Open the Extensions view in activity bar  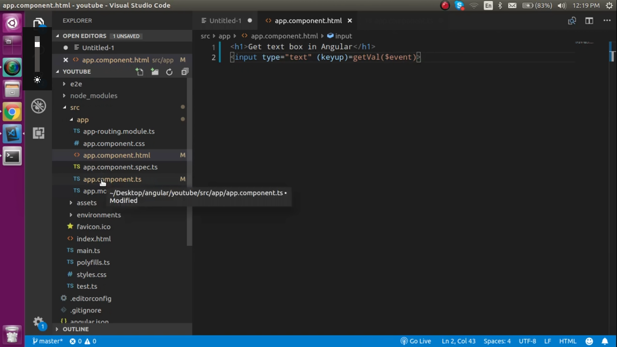[x=38, y=133]
